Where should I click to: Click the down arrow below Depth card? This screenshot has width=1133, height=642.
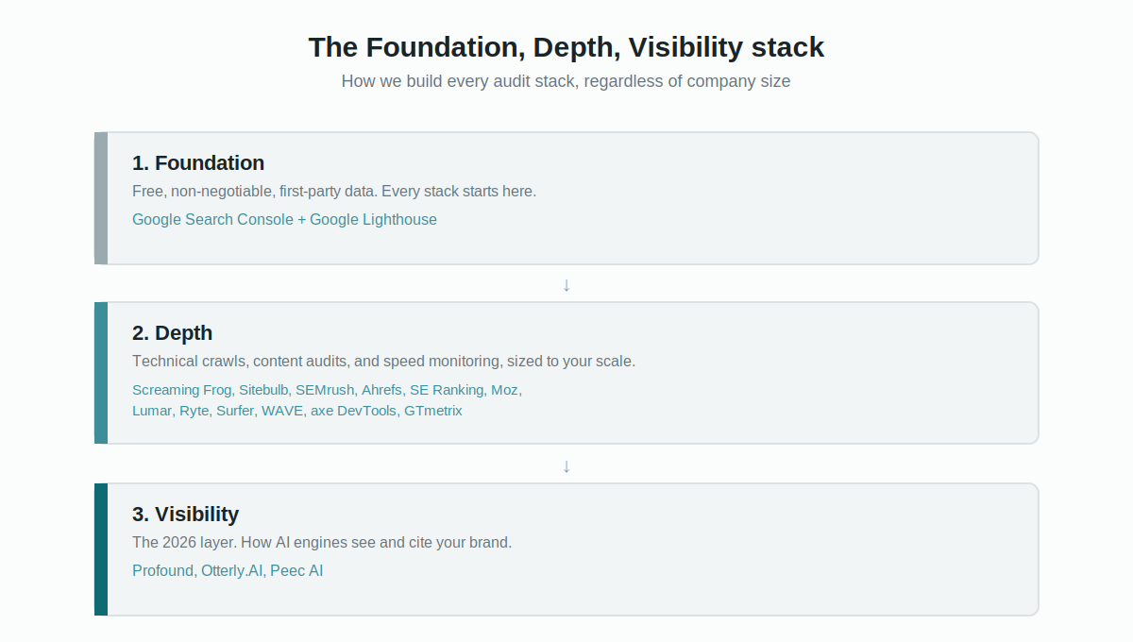click(566, 465)
